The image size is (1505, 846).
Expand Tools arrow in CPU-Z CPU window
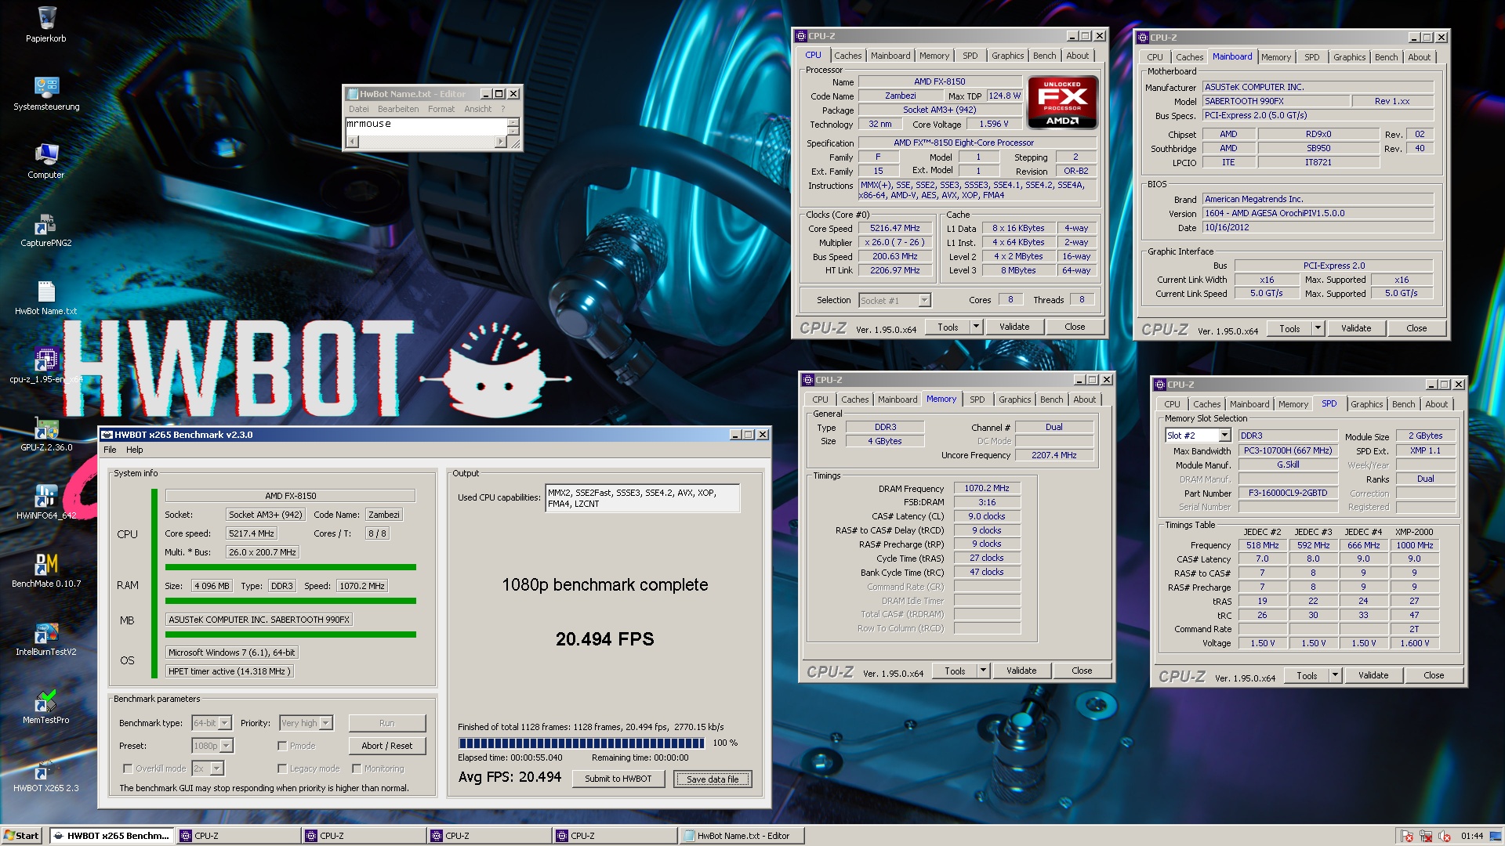pyautogui.click(x=977, y=327)
